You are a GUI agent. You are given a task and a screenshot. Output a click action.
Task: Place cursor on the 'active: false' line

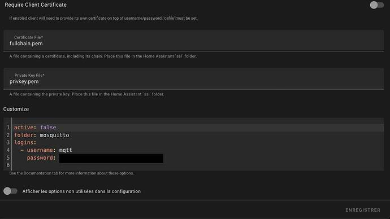click(198, 128)
